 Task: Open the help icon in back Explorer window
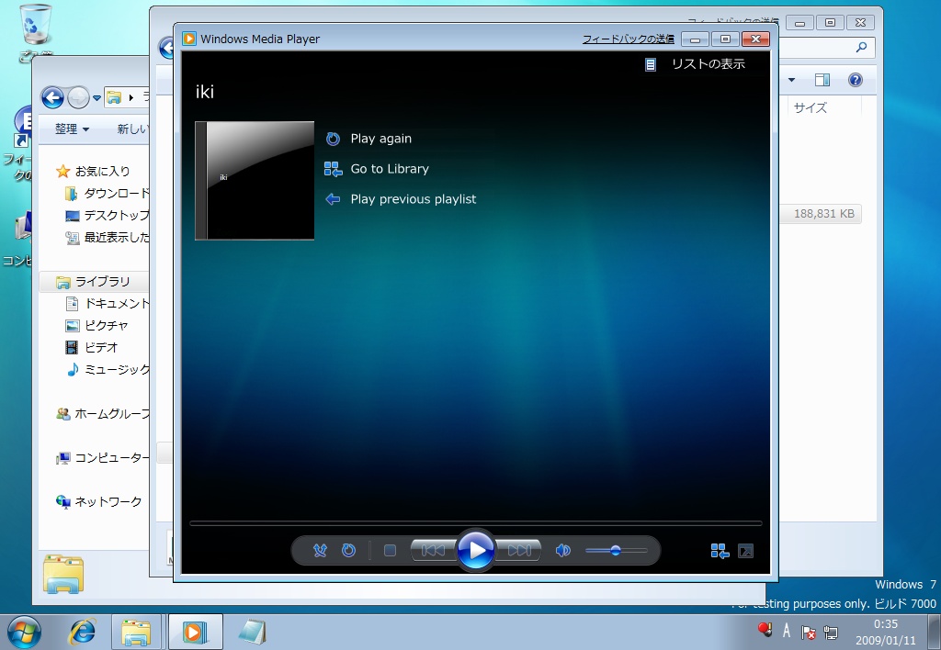[856, 80]
